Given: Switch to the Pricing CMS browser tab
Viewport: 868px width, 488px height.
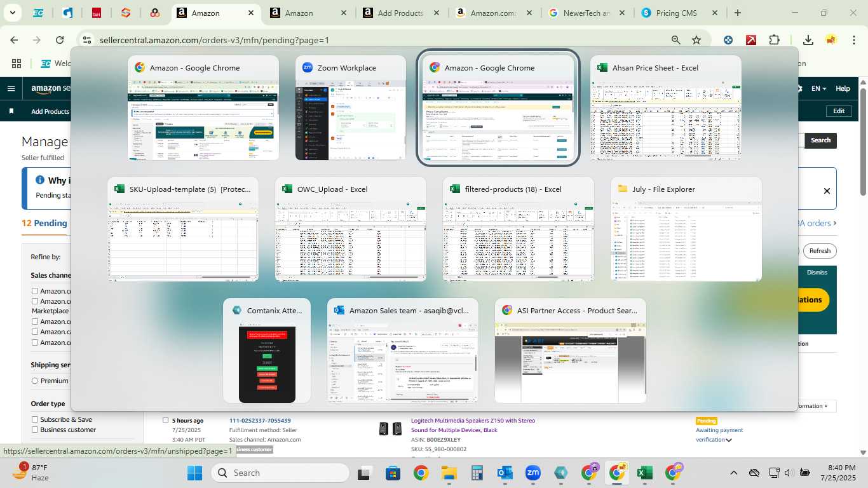Looking at the screenshot, I should [680, 13].
